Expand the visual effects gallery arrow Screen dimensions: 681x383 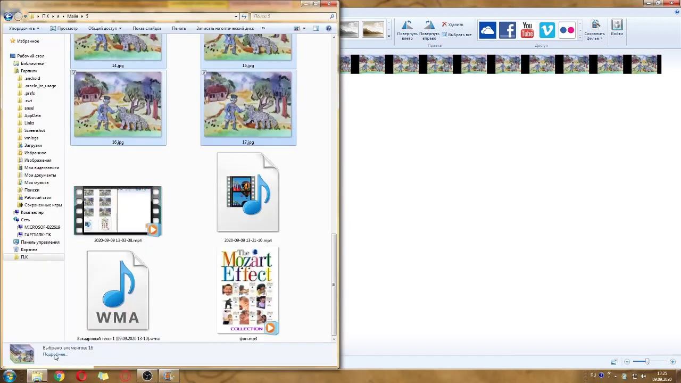point(389,36)
